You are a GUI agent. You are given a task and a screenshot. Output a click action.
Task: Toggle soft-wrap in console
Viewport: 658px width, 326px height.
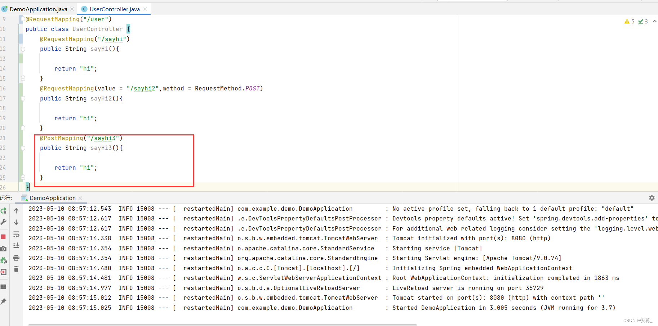(16, 235)
